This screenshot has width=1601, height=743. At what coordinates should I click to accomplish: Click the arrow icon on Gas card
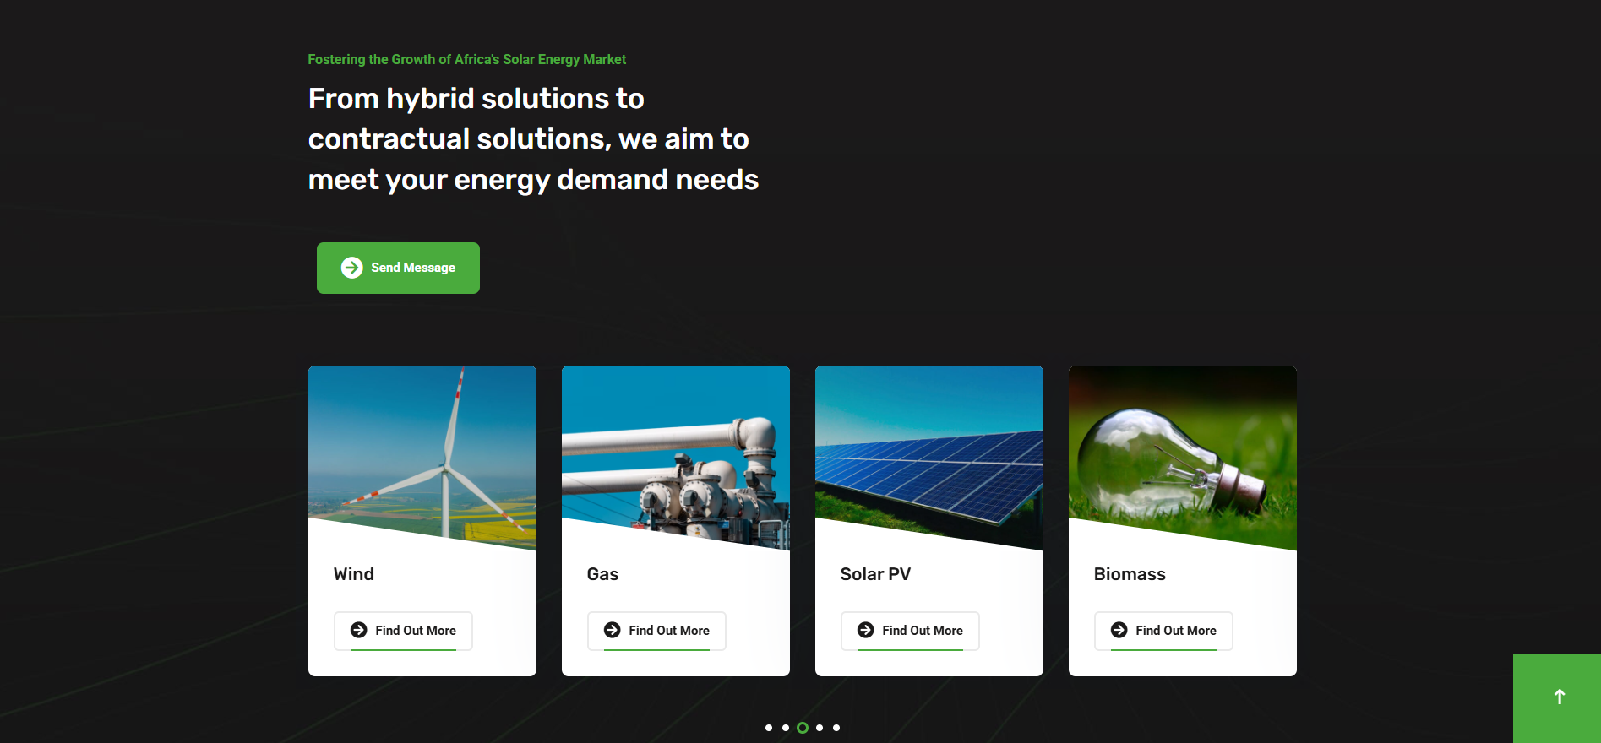tap(612, 630)
